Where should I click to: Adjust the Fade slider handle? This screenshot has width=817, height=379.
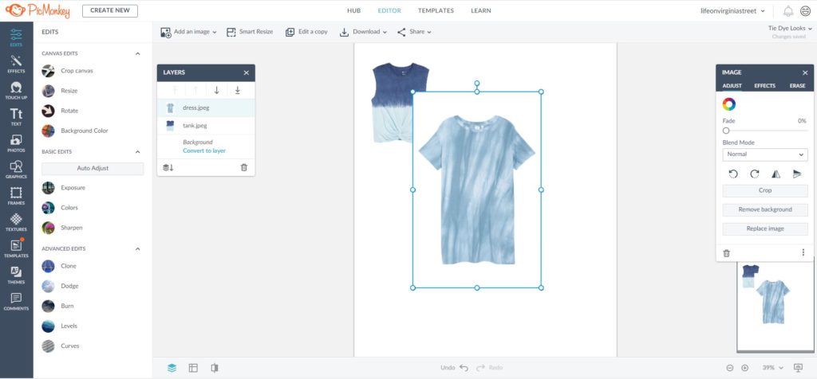(726, 131)
